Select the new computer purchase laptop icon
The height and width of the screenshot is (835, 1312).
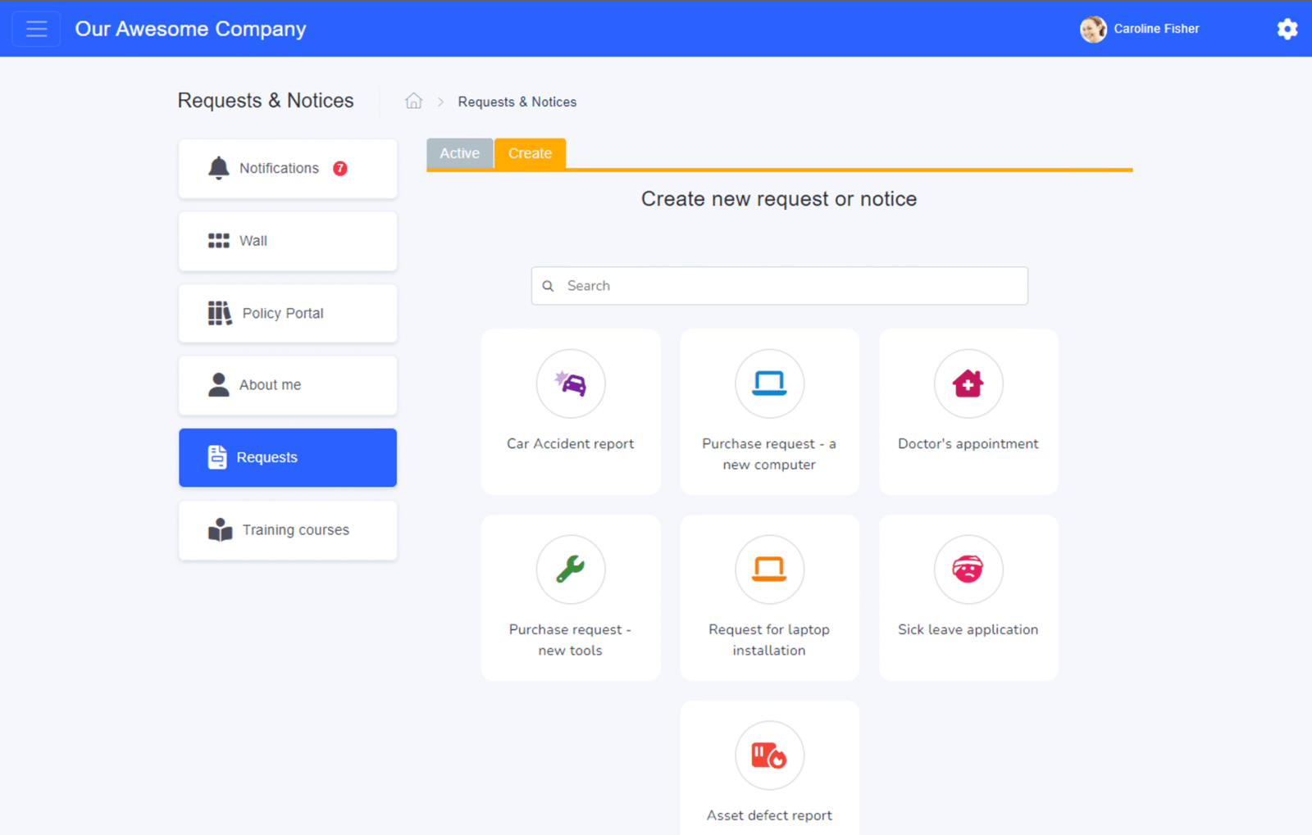click(x=769, y=383)
